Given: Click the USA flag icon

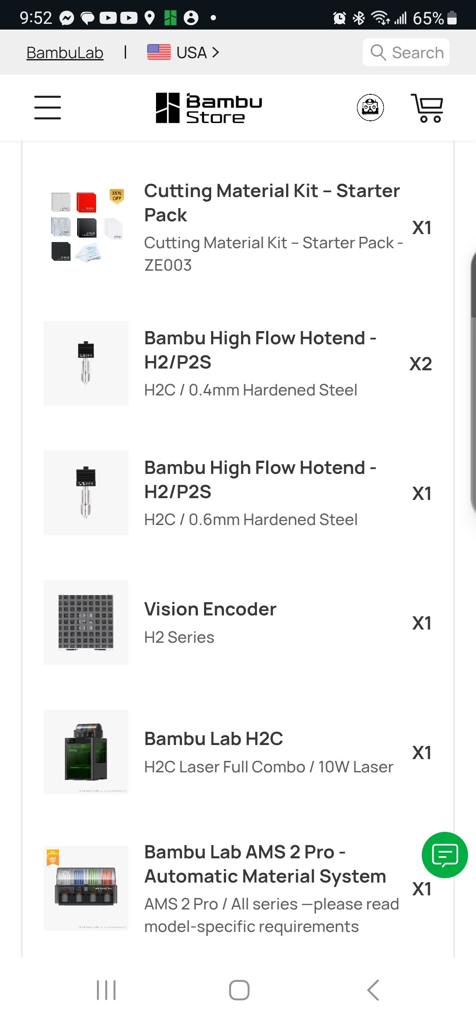Looking at the screenshot, I should [x=159, y=52].
